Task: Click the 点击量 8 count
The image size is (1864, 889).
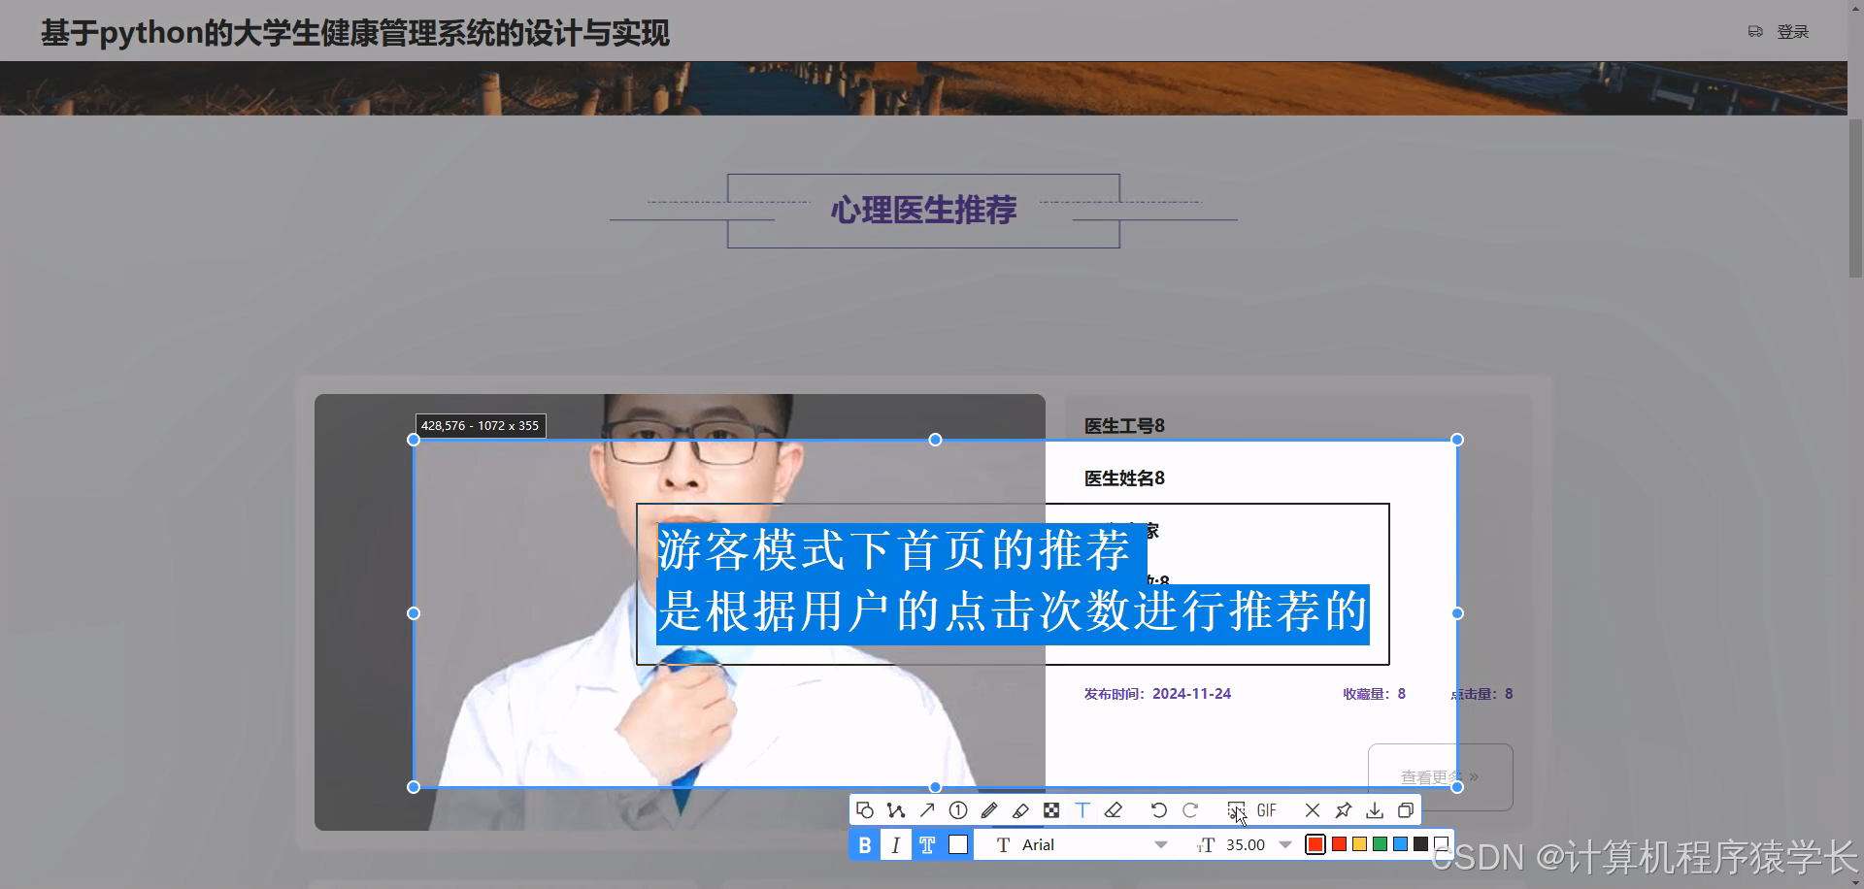Action: tap(1481, 694)
